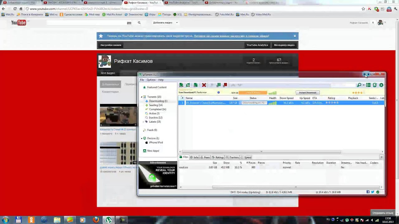
Task: Click the YouTube logo in browser
Action: point(18,22)
